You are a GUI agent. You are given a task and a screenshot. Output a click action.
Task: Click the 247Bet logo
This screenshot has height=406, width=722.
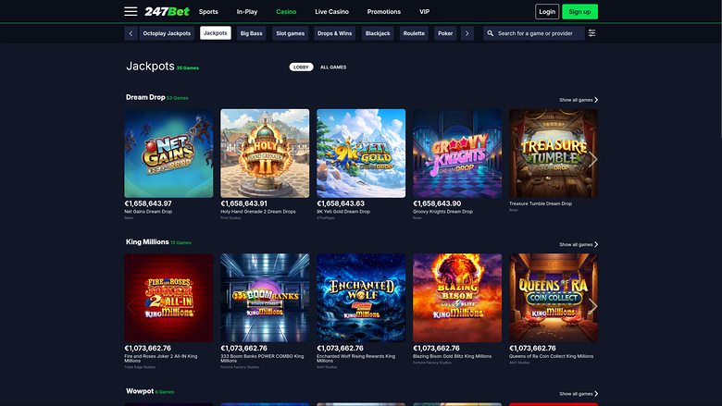[x=167, y=11]
